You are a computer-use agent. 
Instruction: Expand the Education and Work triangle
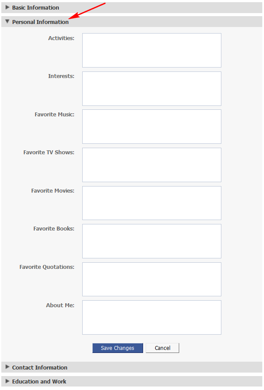pos(7,381)
